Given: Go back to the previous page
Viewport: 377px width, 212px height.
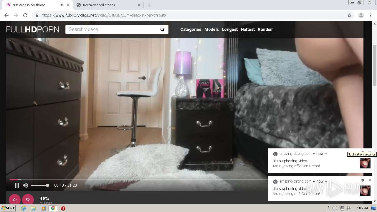Looking at the screenshot, I should tap(6, 15).
